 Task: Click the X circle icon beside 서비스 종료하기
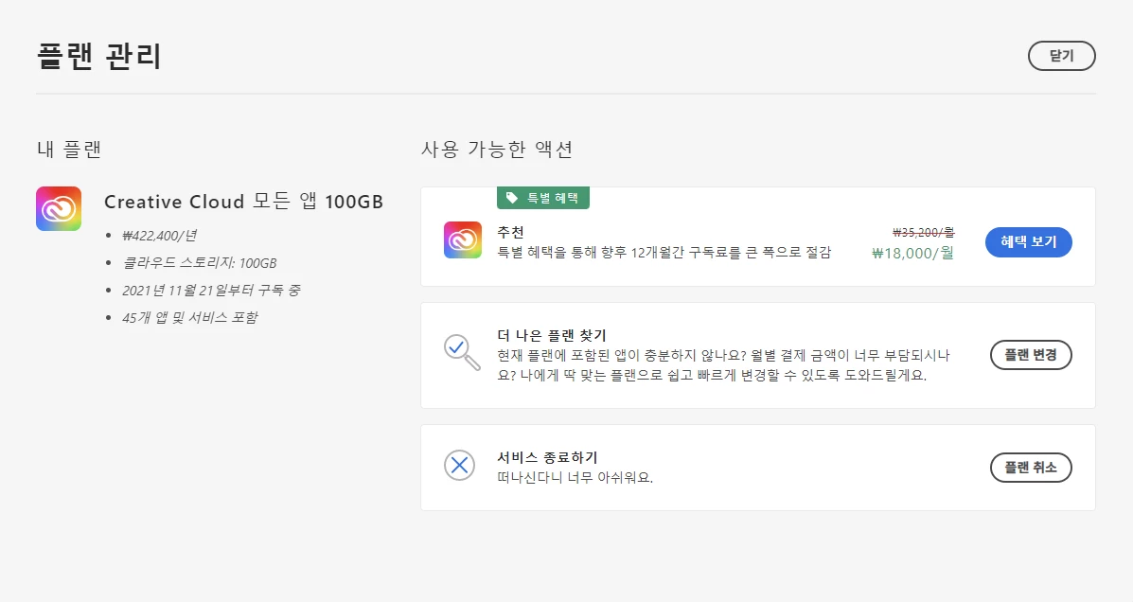pos(460,466)
